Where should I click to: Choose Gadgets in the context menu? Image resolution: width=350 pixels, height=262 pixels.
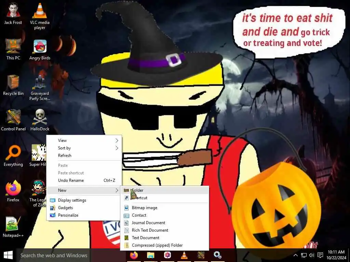coord(84,208)
